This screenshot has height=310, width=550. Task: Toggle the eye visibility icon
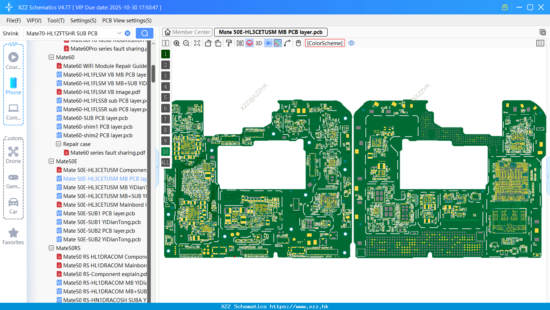click(x=351, y=43)
